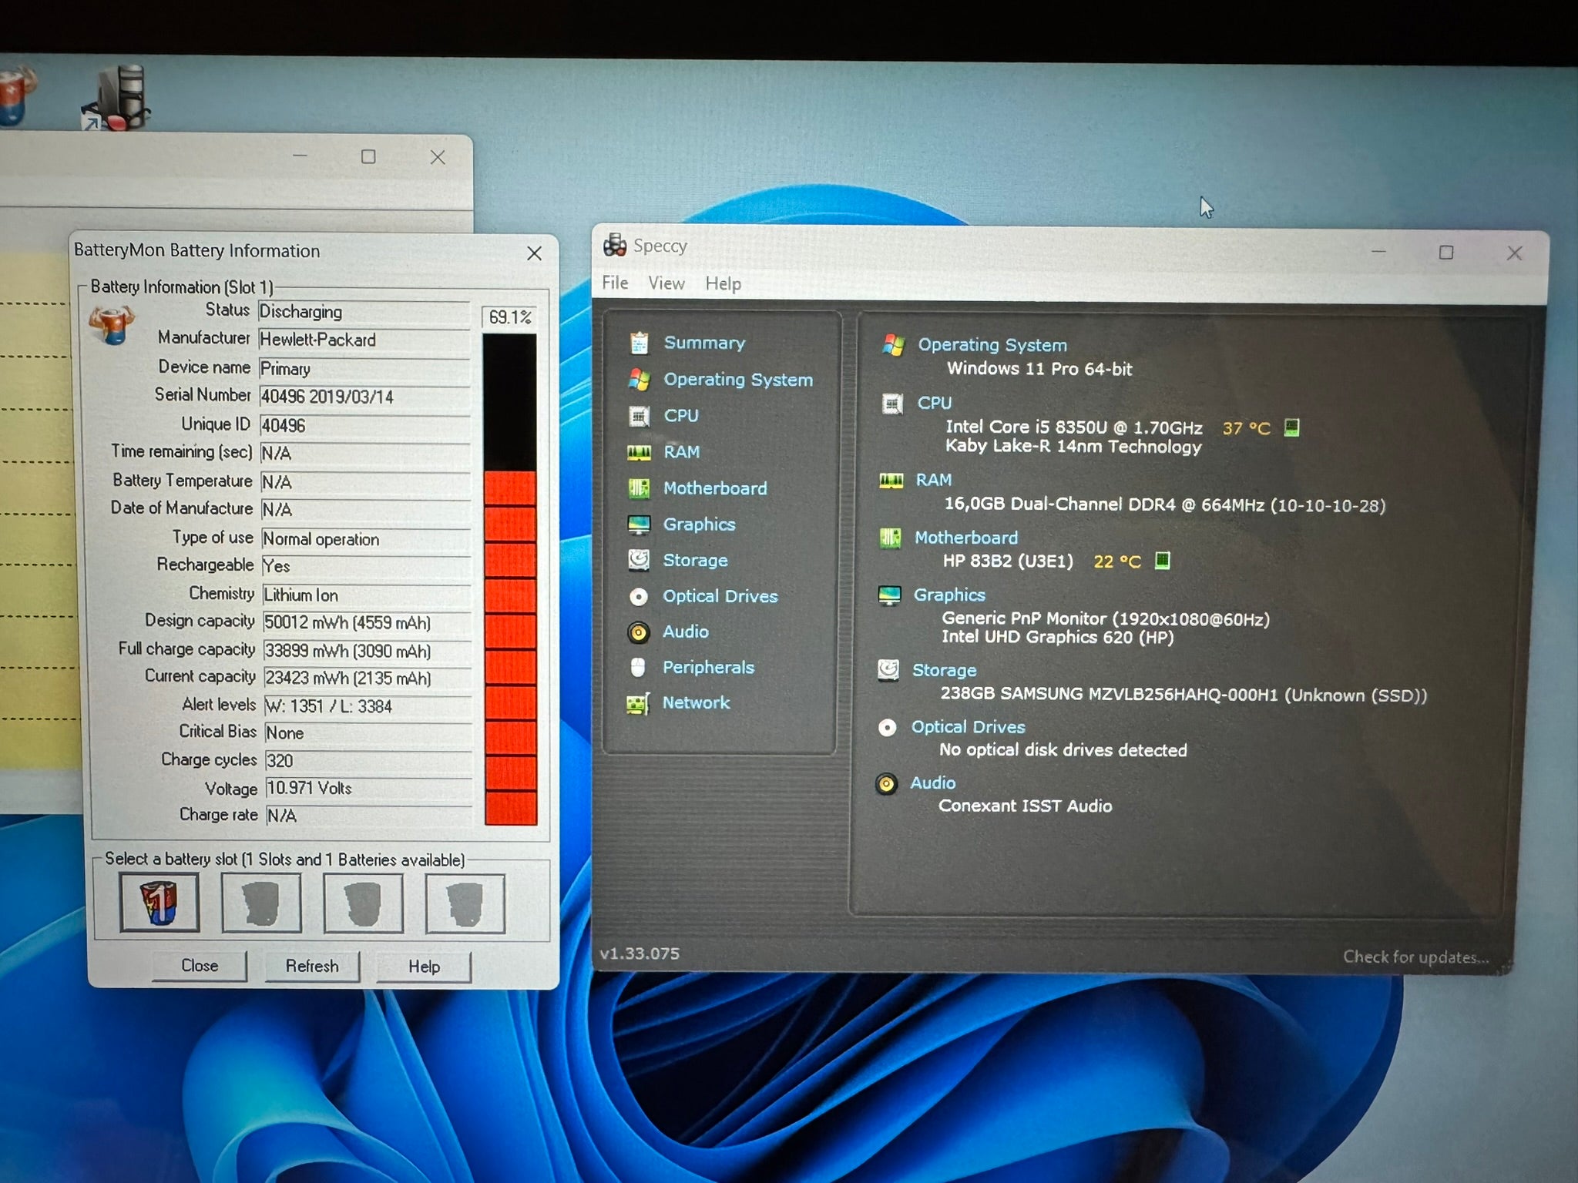Click the Full charge capacity field 33899 mWh

click(367, 651)
